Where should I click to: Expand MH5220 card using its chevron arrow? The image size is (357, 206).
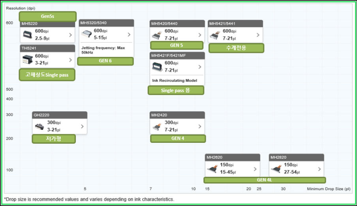coord(70,35)
